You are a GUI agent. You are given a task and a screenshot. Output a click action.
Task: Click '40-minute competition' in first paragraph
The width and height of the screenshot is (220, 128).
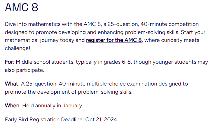point(170,24)
